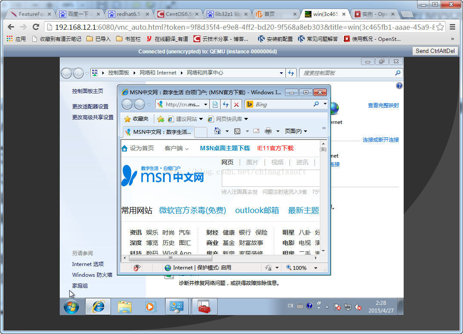Bookmark this page with star icon
Image resolution: width=463 pixels, height=334 pixels.
[440, 27]
